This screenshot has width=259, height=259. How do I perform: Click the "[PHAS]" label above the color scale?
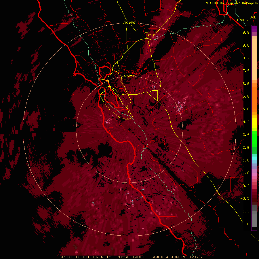tap(243, 20)
